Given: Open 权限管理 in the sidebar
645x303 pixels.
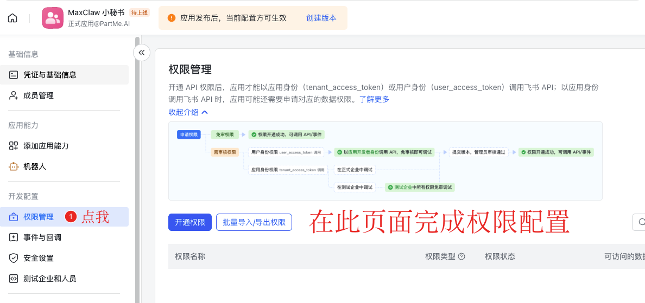Looking at the screenshot, I should pyautogui.click(x=39, y=217).
